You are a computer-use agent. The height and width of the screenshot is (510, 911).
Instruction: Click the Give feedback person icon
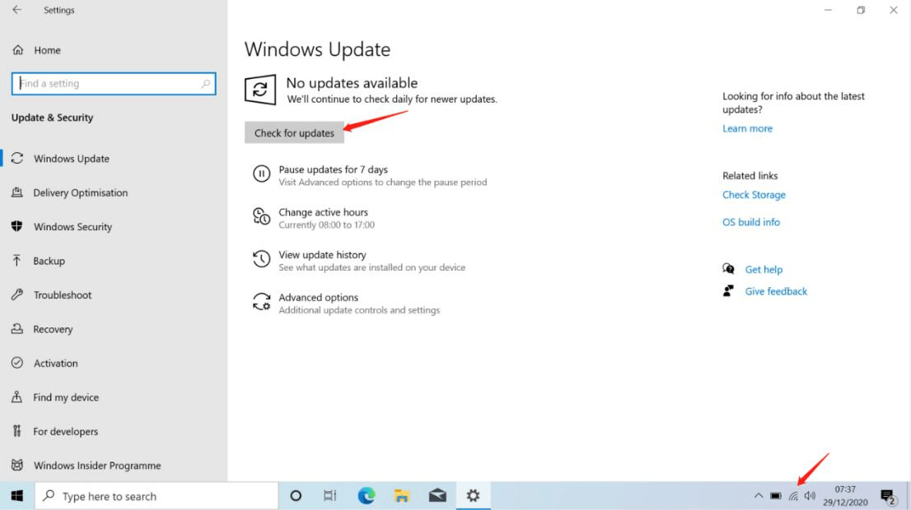728,290
